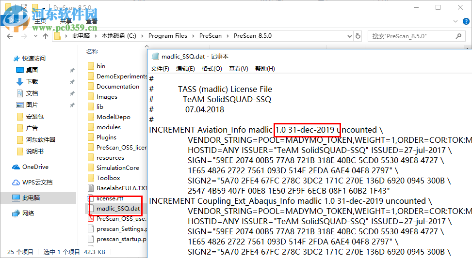Viewport: 472px width, 258px height.
Task: Select WPS云文档 in navigation pane
Action: (x=37, y=182)
